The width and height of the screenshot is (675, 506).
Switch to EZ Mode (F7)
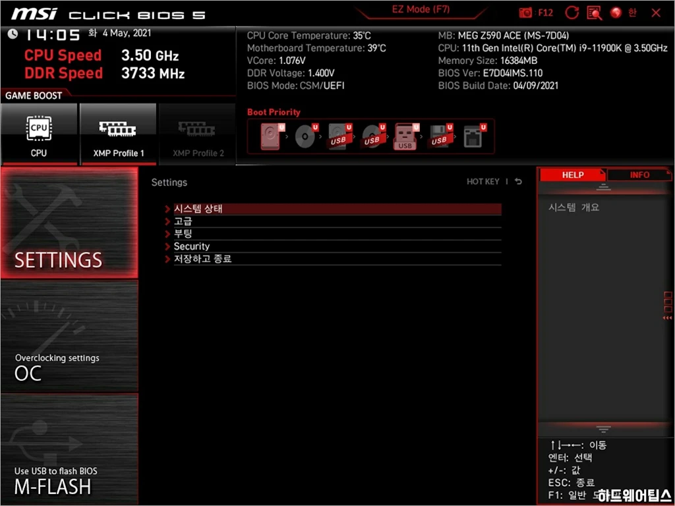point(421,10)
